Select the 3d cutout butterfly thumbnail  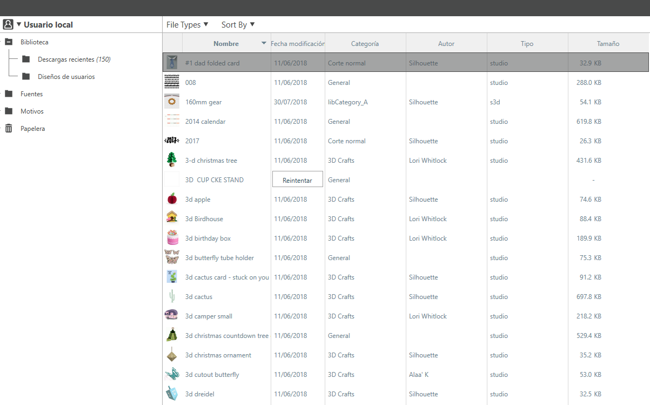click(172, 374)
